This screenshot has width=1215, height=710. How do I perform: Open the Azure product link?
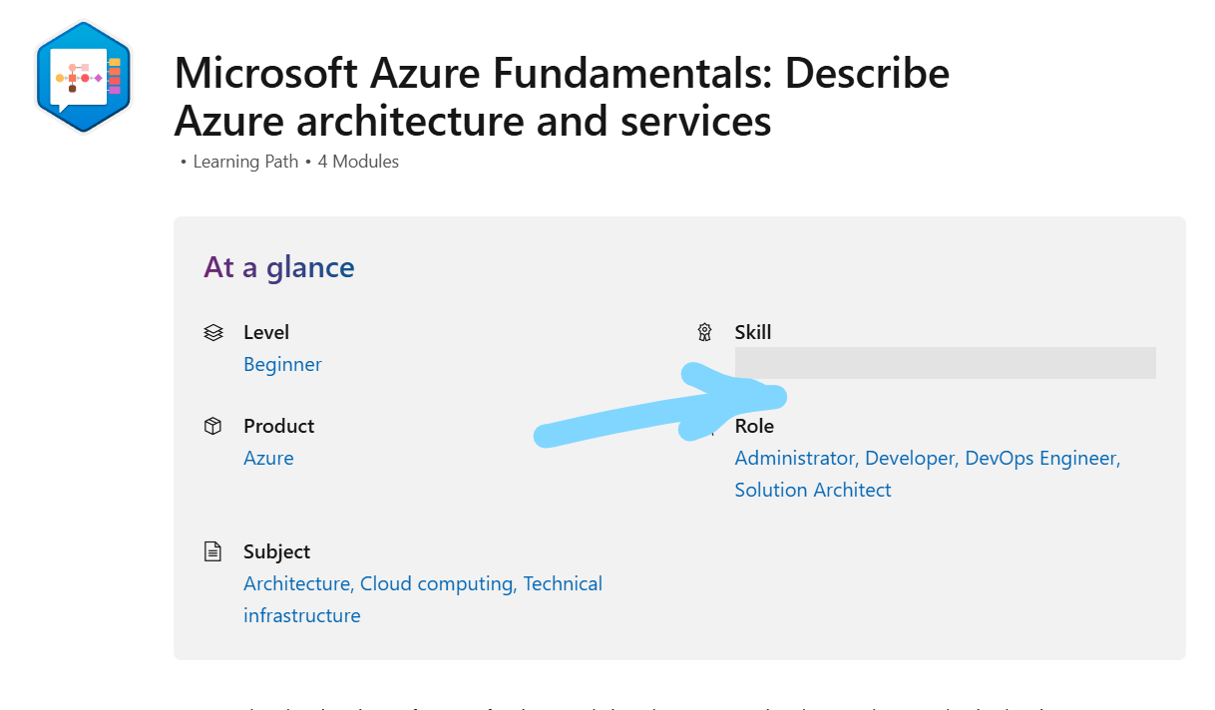coord(268,458)
